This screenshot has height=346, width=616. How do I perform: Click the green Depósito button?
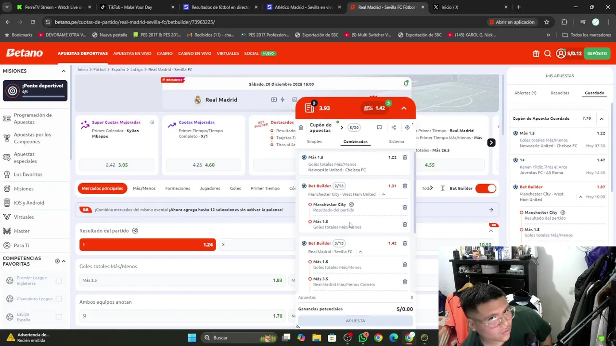[x=597, y=53]
